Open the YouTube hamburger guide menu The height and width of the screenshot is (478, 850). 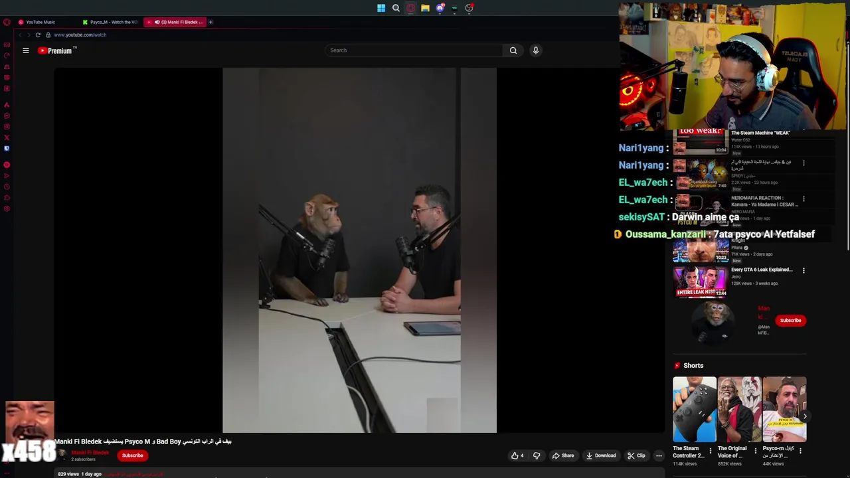click(26, 50)
